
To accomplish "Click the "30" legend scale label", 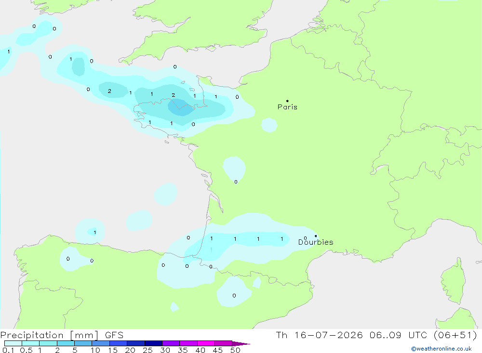I will [165, 350].
